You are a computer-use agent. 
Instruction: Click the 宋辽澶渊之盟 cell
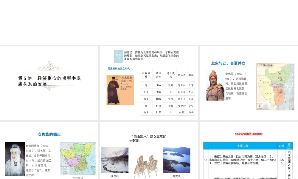click(x=289, y=160)
